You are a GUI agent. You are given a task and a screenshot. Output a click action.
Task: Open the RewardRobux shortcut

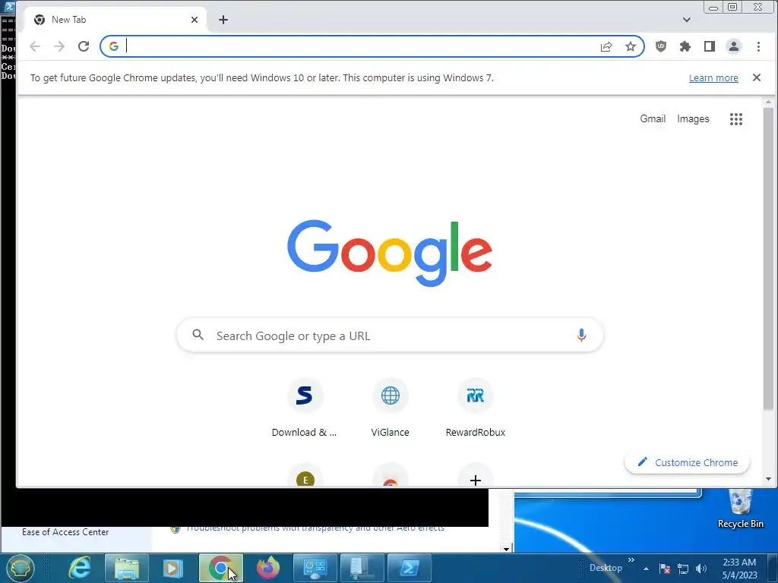tap(476, 408)
